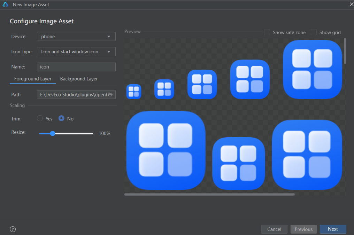Enable the Show safe zone checkbox
Image resolution: width=354 pixels, height=235 pixels.
(267, 32)
